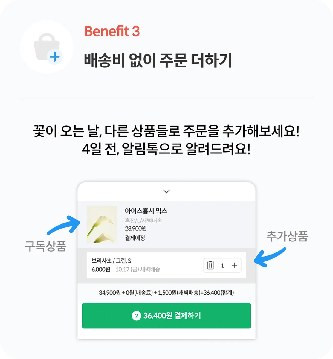Click the 배송비 없이 주문 더하기 title
This screenshot has height=359, width=333.
158,60
